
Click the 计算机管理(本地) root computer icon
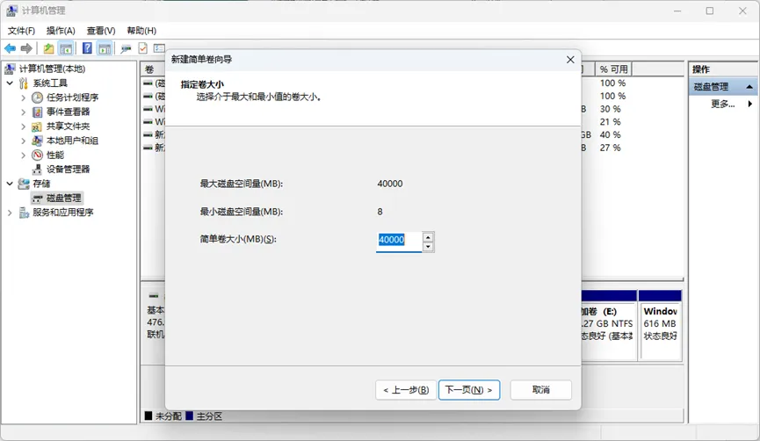click(x=11, y=69)
